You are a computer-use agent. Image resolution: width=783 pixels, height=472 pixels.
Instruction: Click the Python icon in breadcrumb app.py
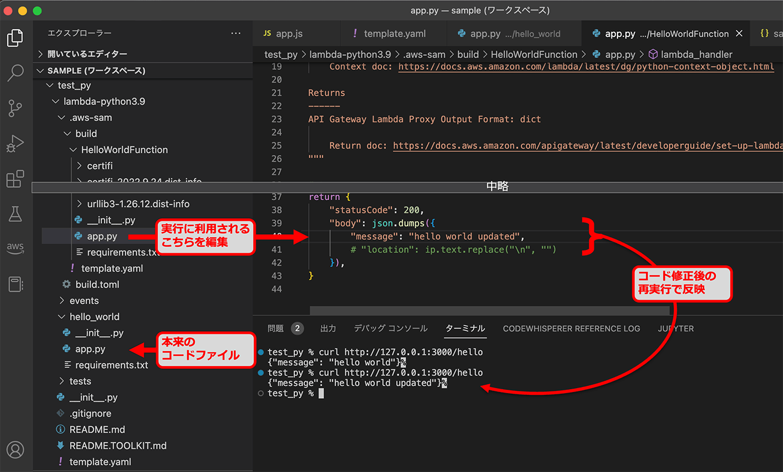coord(596,54)
